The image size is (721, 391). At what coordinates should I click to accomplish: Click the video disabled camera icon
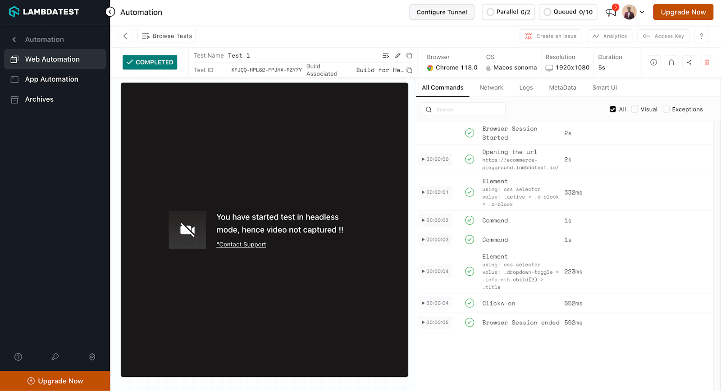coord(187,230)
